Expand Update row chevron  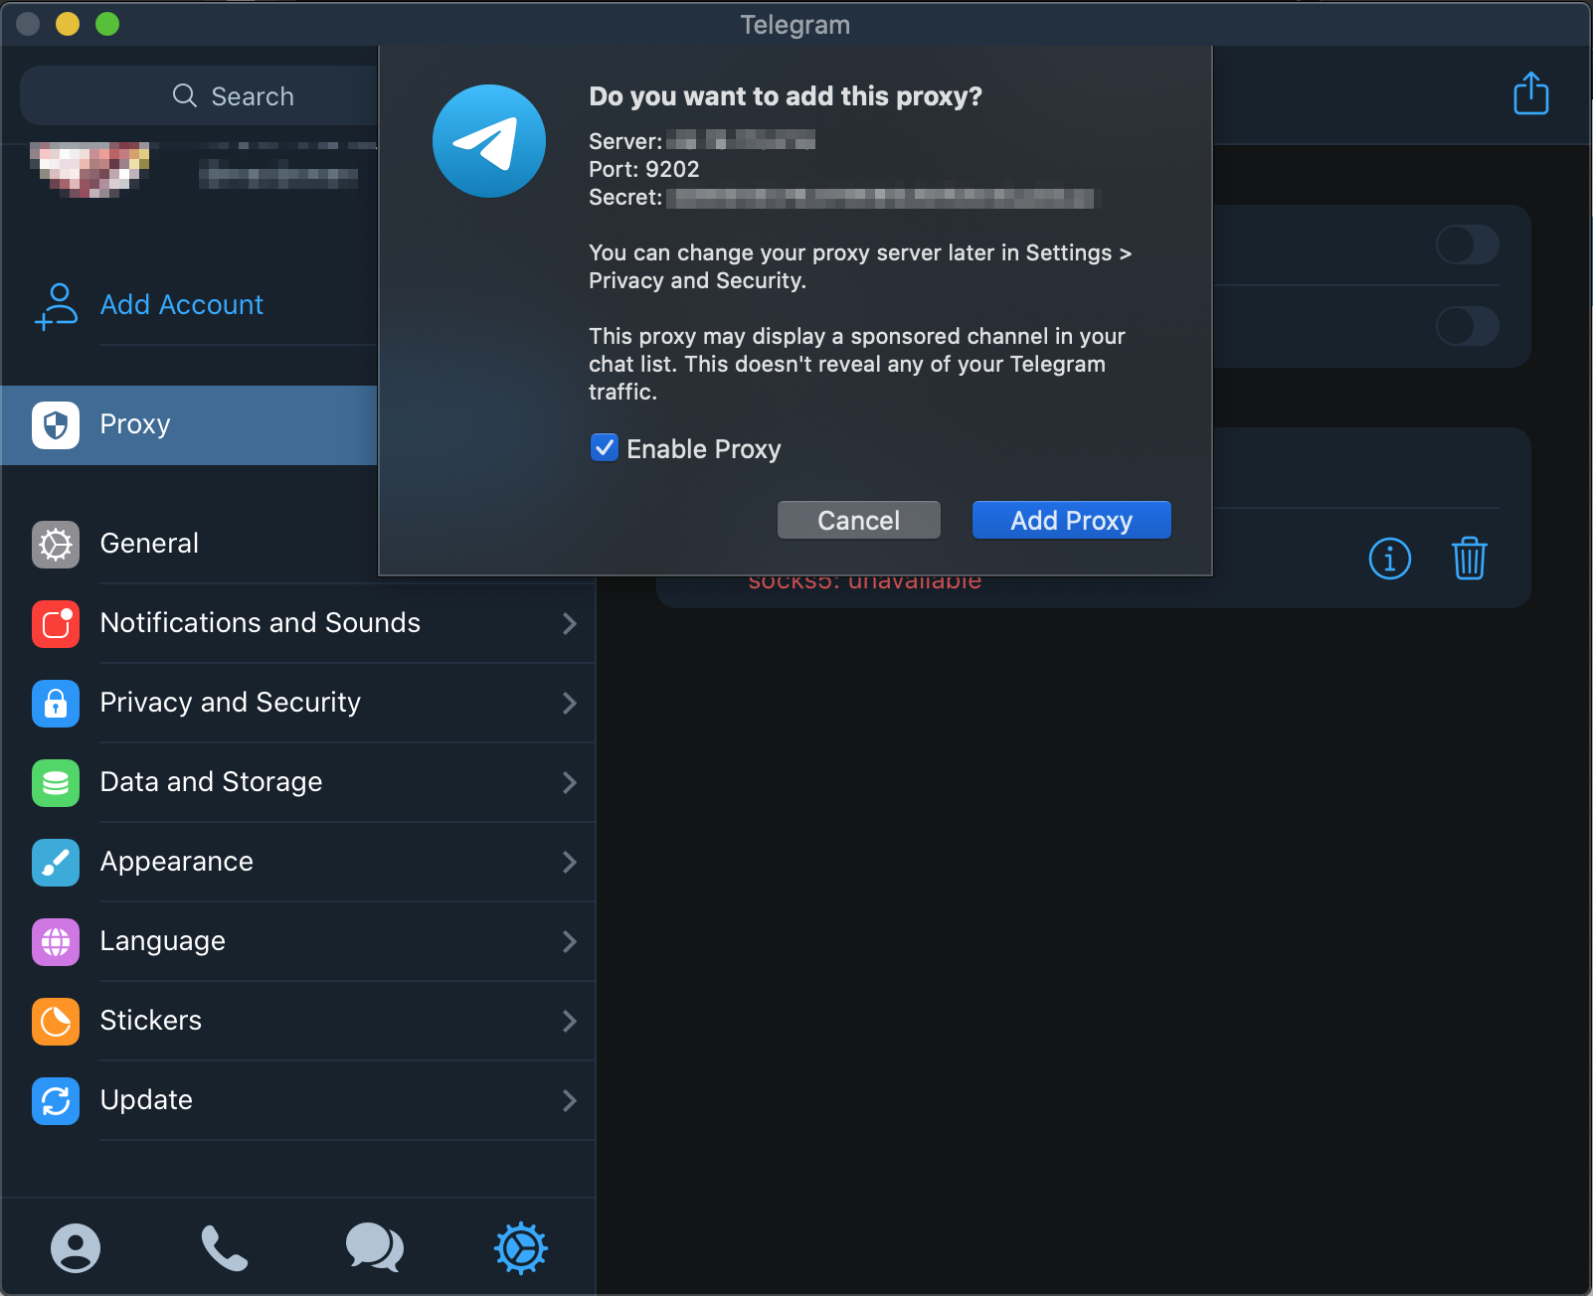click(x=570, y=1100)
